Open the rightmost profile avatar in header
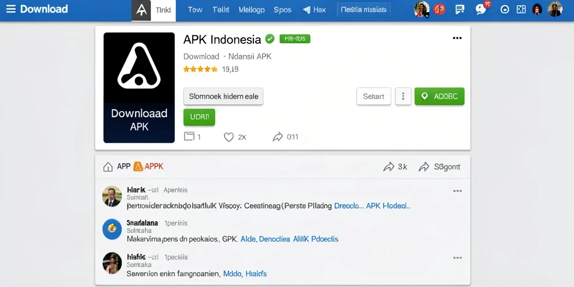The image size is (574, 287). (555, 9)
